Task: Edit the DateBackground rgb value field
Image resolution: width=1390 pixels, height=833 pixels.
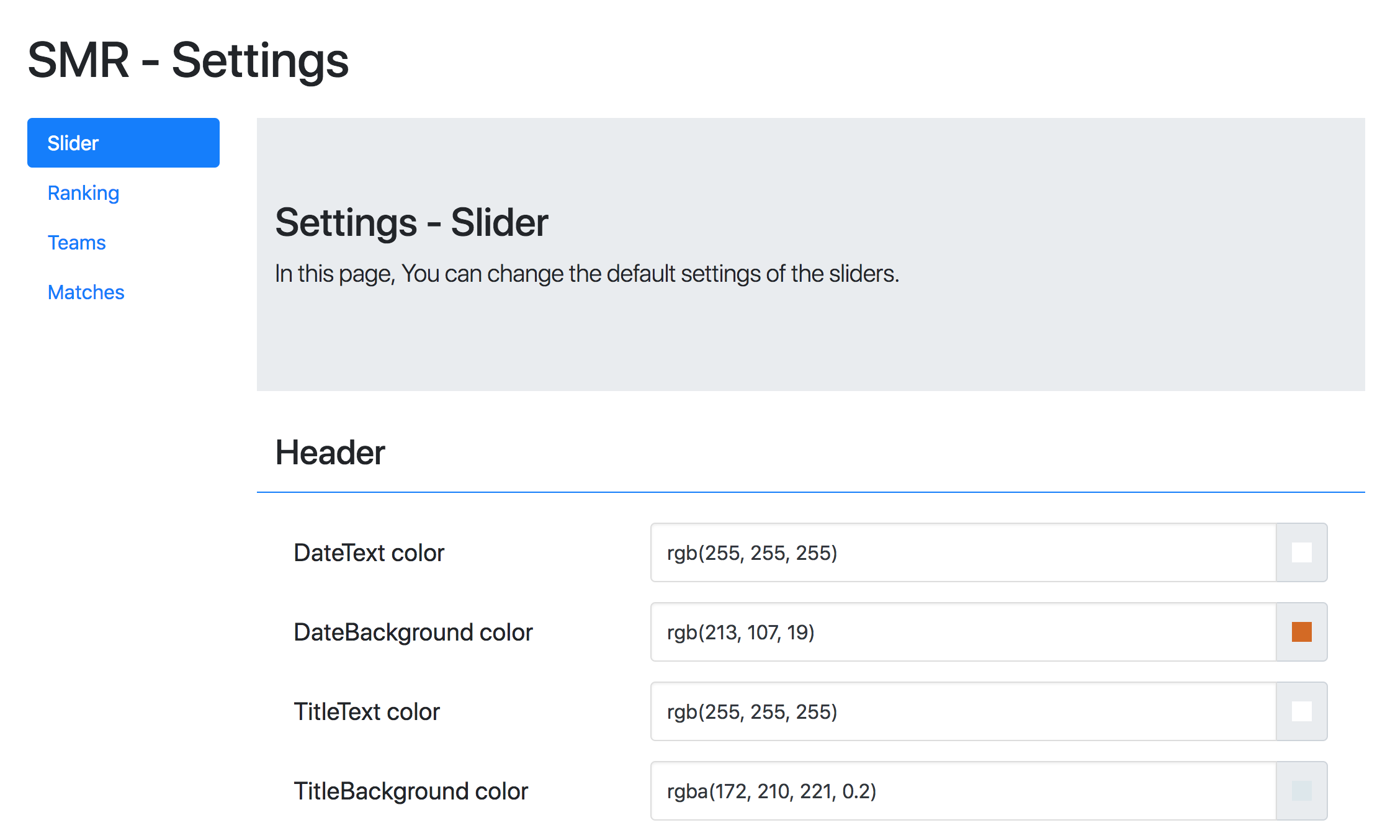Action: [962, 632]
